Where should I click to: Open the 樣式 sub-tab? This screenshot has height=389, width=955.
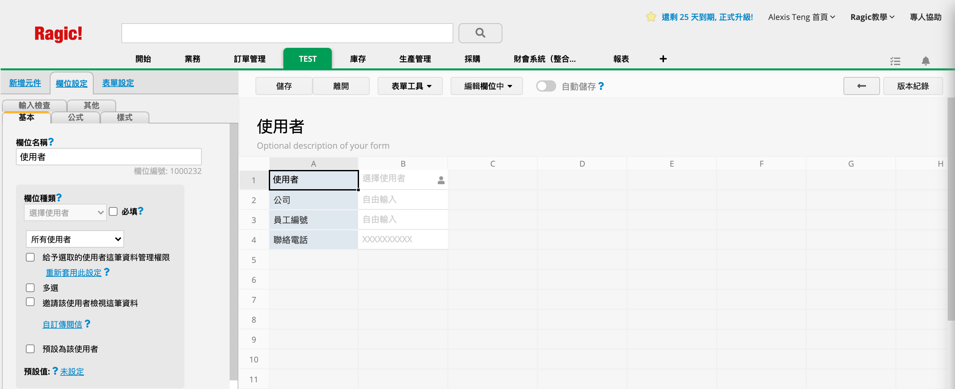(124, 117)
